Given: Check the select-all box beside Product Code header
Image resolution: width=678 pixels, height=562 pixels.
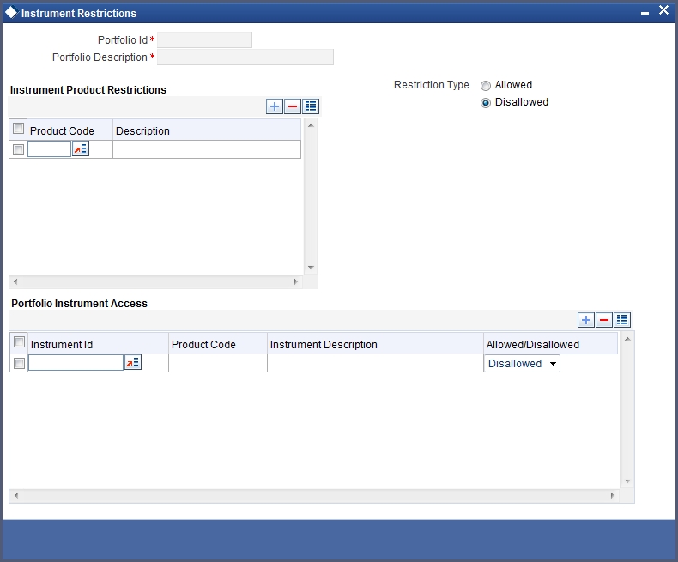Looking at the screenshot, I should [x=18, y=129].
